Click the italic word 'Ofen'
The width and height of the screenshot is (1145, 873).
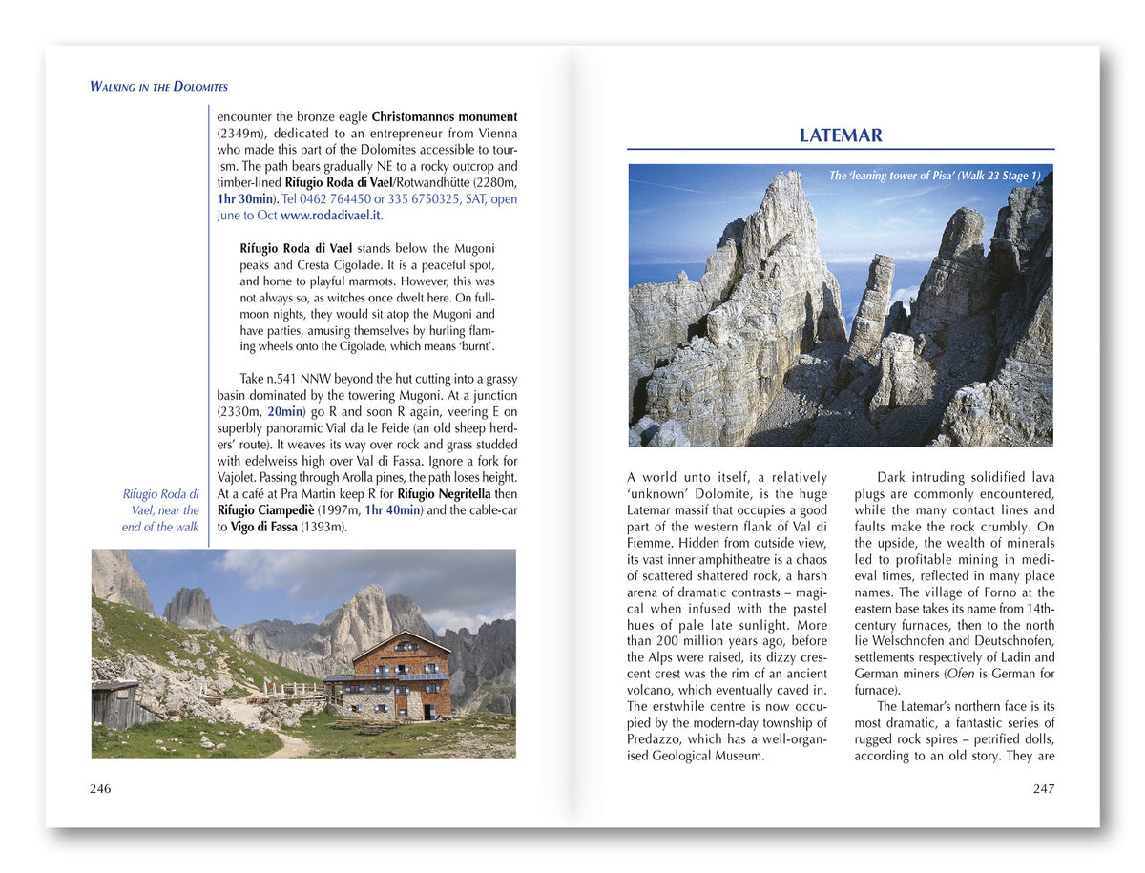tap(963, 674)
